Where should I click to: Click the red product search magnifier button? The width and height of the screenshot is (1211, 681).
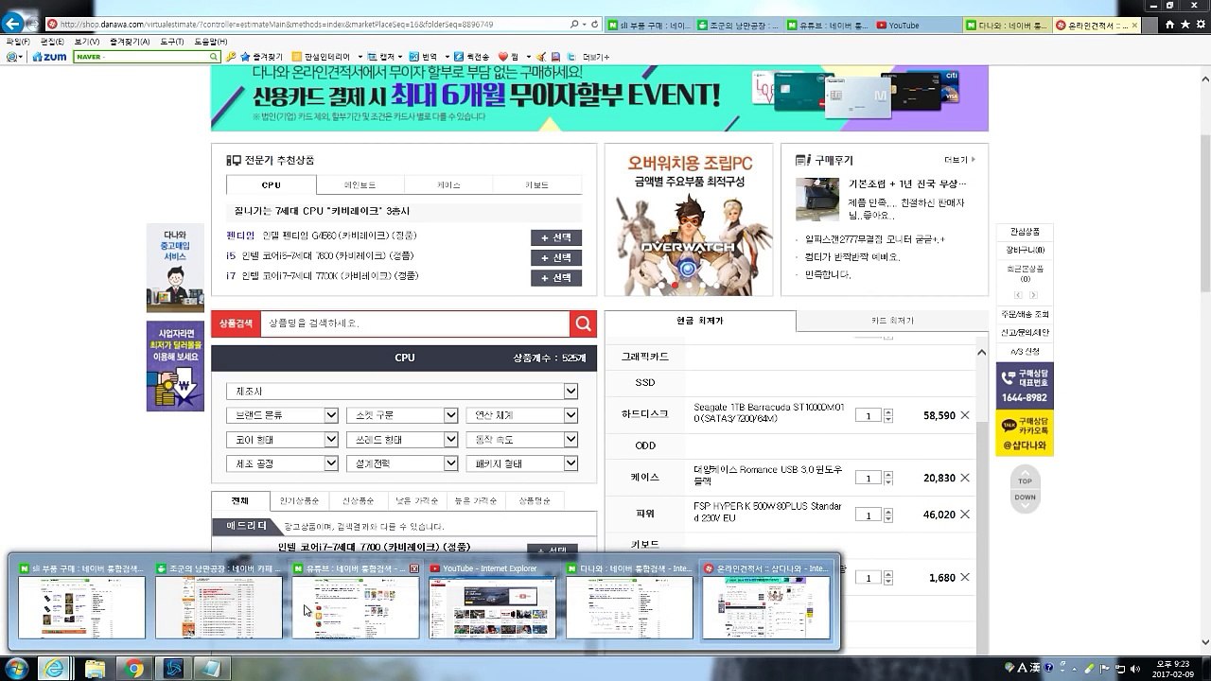583,323
